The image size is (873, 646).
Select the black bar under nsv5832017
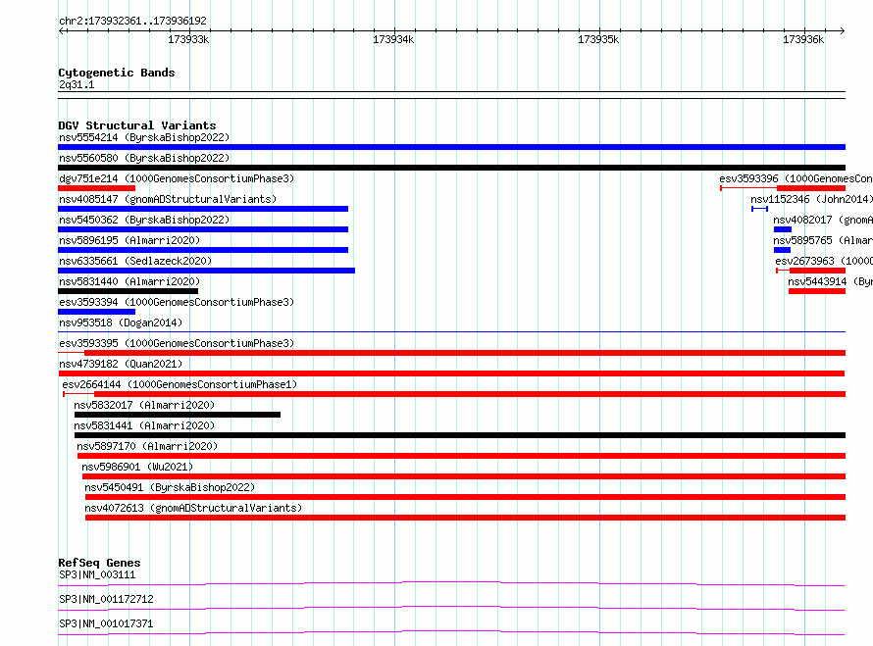(x=178, y=415)
